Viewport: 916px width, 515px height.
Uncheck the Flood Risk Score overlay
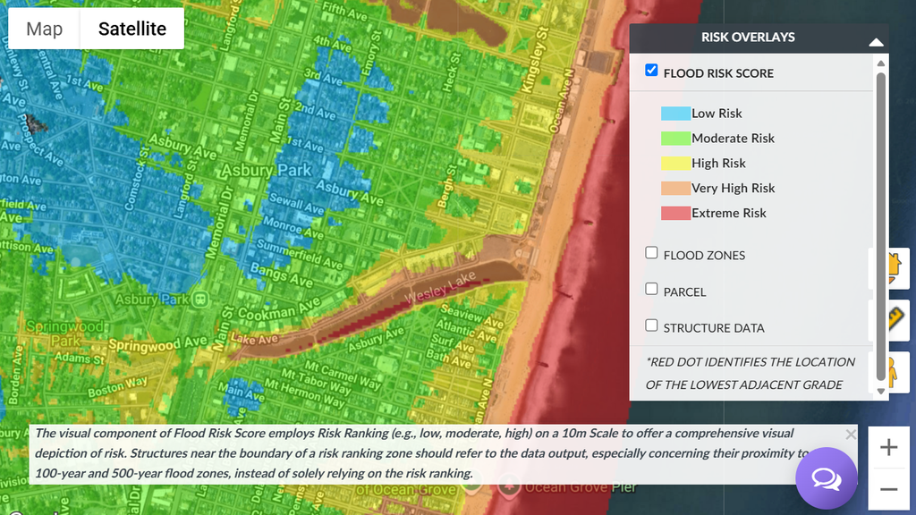[x=651, y=71]
